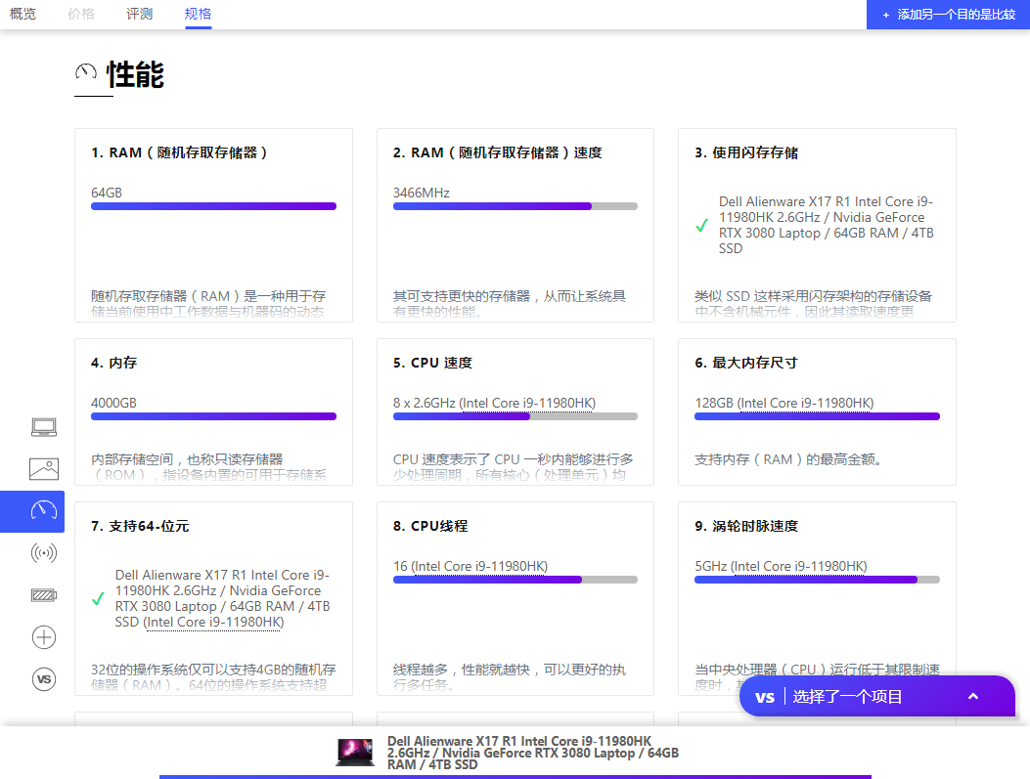The image size is (1030, 779).
Task: Open card title 1. RAM（随机存取存储器）
Action: 179,152
